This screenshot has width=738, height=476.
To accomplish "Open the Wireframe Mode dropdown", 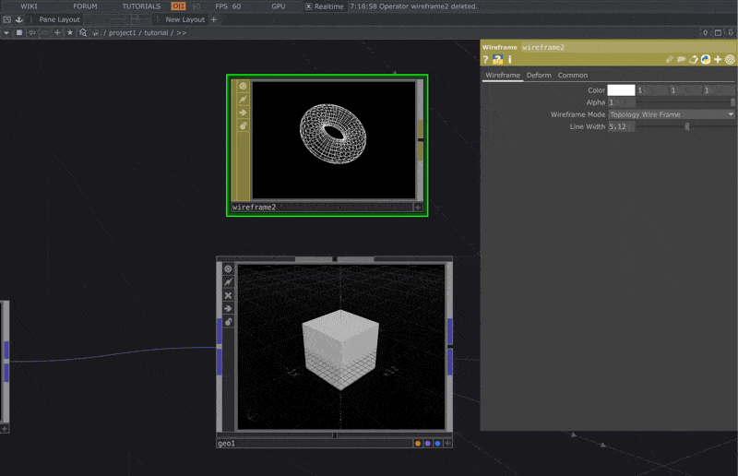I will [x=671, y=114].
